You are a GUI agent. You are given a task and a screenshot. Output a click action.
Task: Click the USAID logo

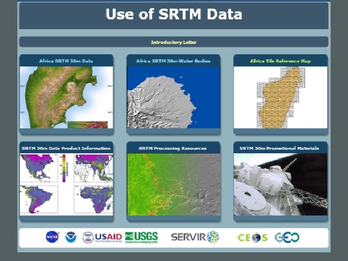click(x=102, y=237)
